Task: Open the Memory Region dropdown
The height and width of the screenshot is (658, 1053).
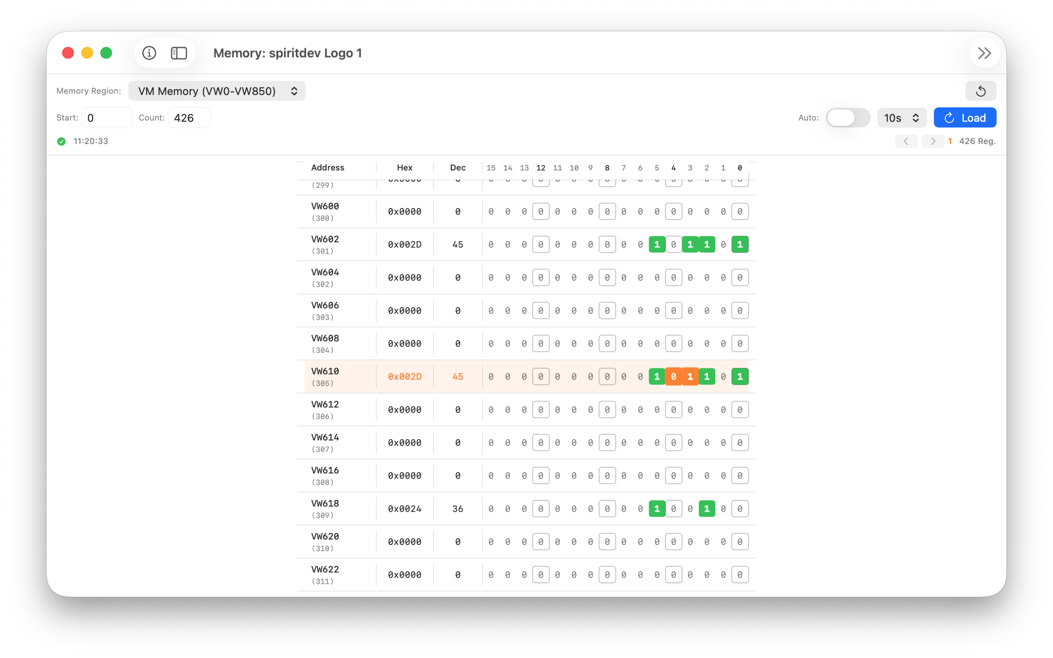Action: [x=217, y=91]
